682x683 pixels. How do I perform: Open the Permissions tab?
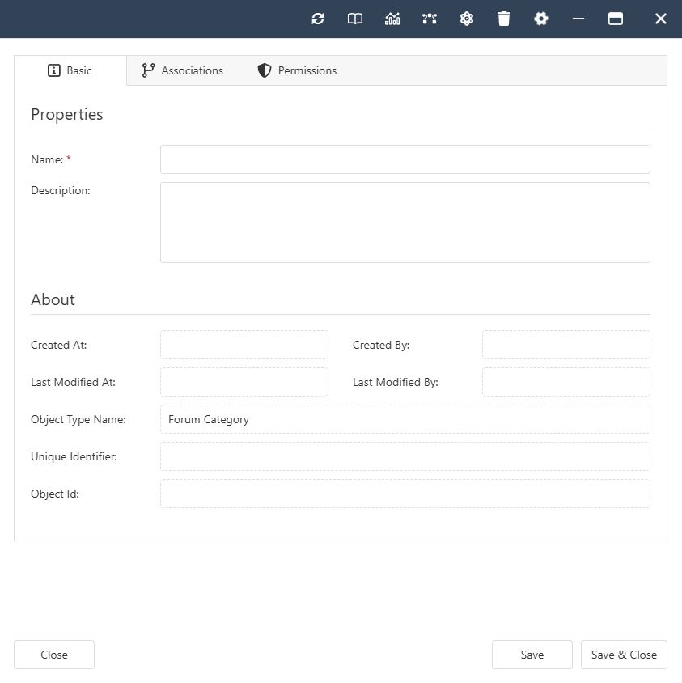tap(297, 70)
